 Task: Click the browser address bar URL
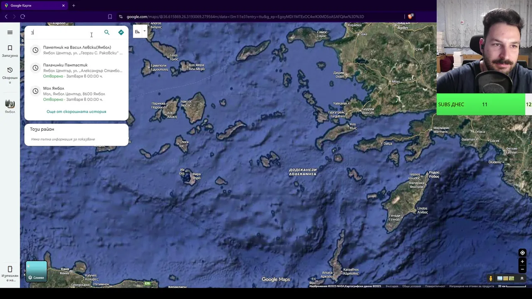[x=245, y=17]
